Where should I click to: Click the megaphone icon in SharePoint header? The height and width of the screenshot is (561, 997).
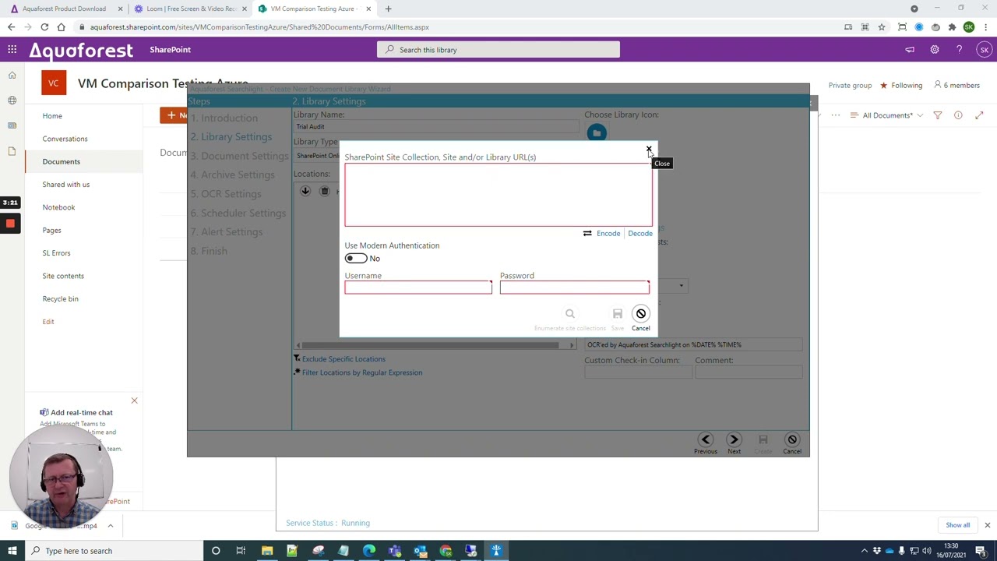910,50
